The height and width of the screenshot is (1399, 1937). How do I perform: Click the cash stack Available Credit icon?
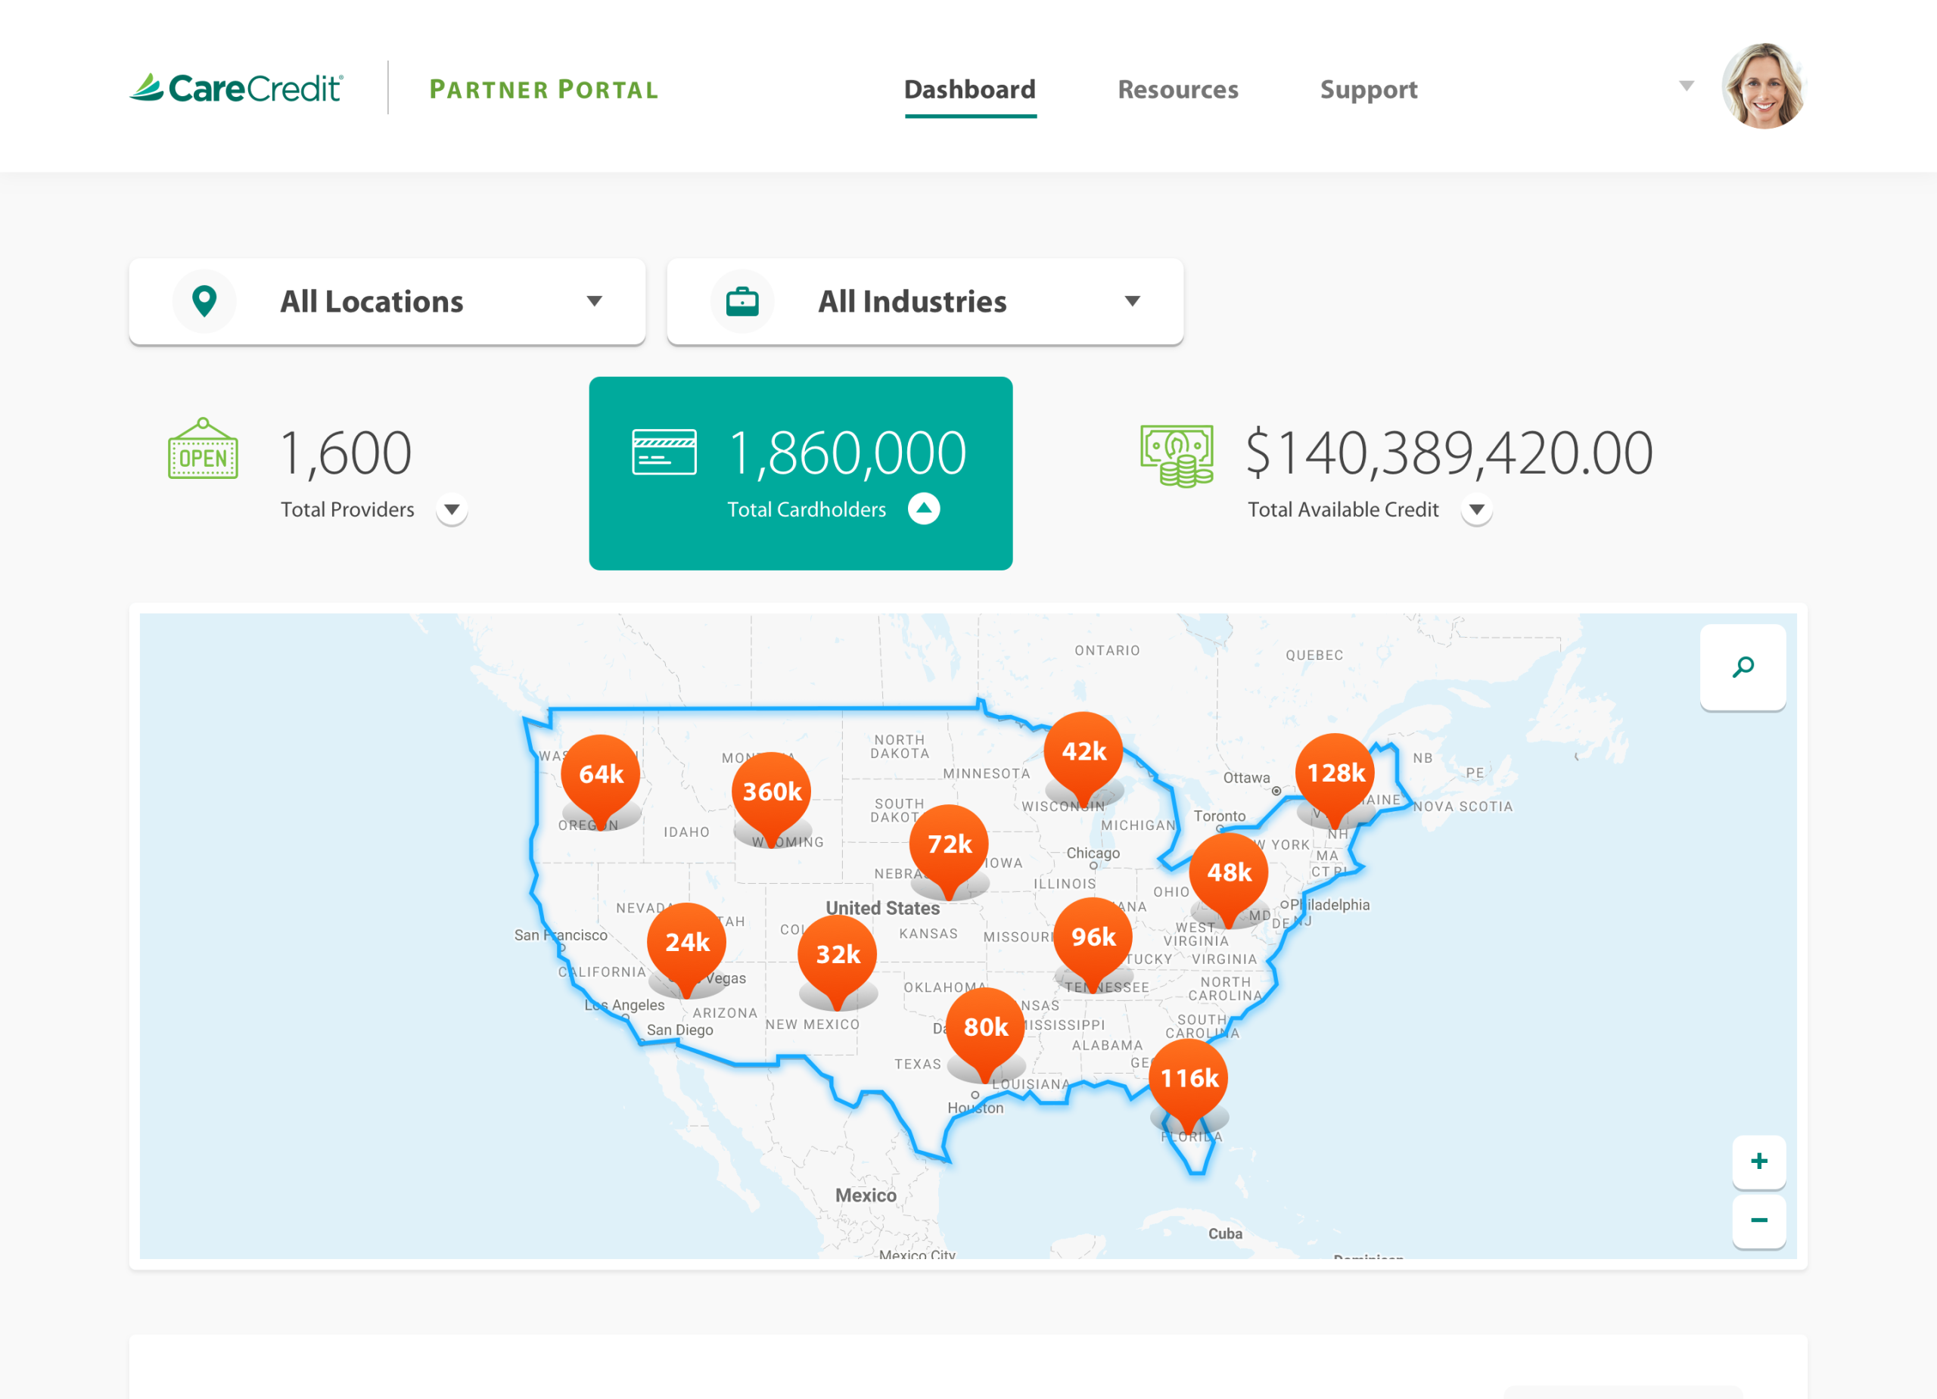1177,455
